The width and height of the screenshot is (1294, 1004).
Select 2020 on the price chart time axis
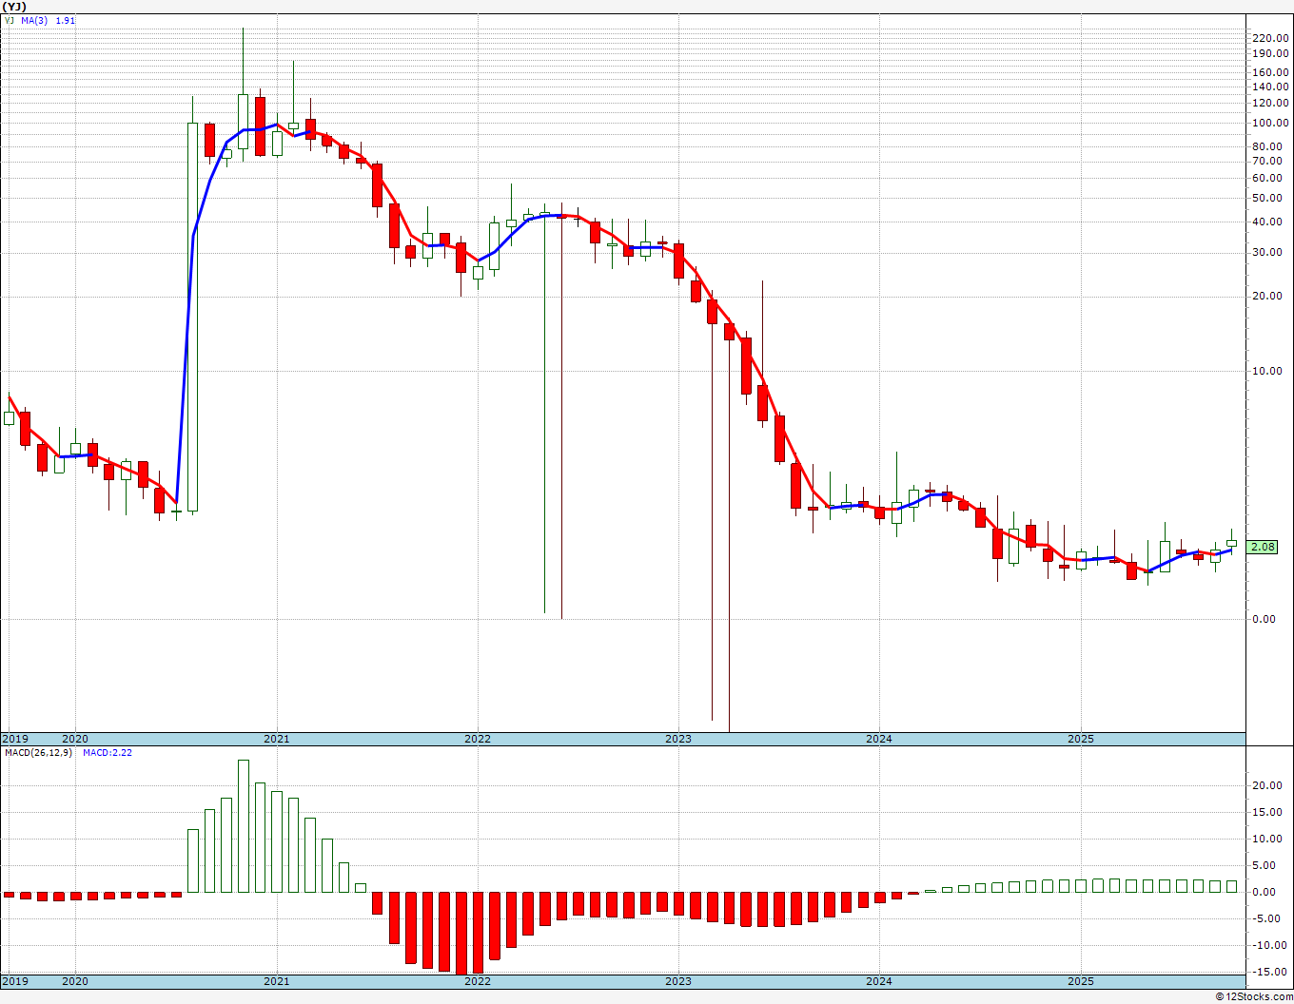point(74,739)
